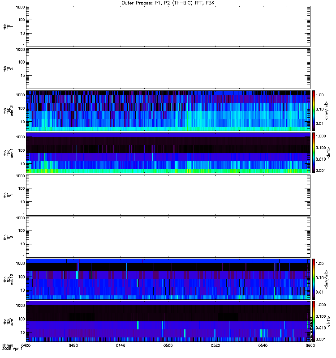Screen dimensions: 336x358
Task: Click the '10' y-axis label of thc fbk scm1
Action: point(23,332)
